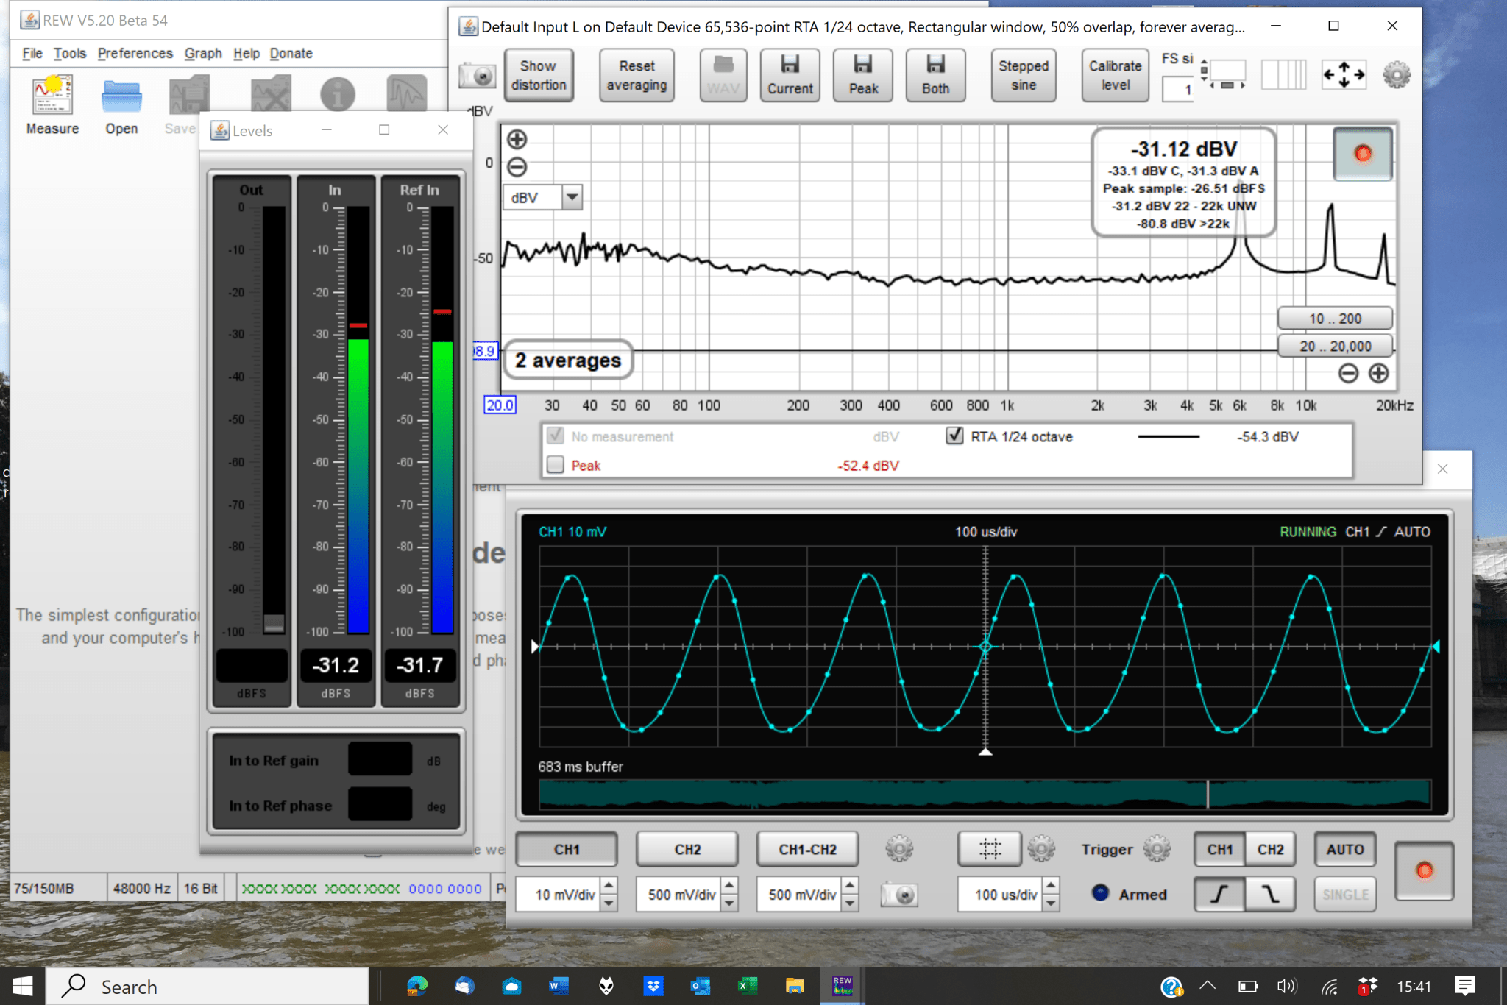This screenshot has height=1005, width=1507.
Task: Open scope channel settings gear
Action: click(x=898, y=849)
